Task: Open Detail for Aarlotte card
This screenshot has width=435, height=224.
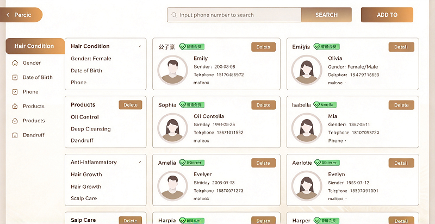Action: point(401,163)
